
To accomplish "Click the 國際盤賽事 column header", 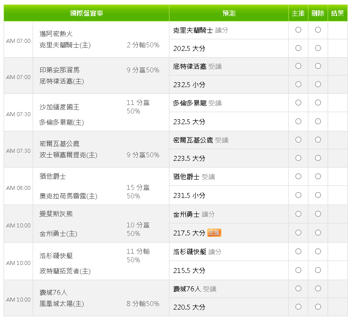I will pyautogui.click(x=86, y=13).
